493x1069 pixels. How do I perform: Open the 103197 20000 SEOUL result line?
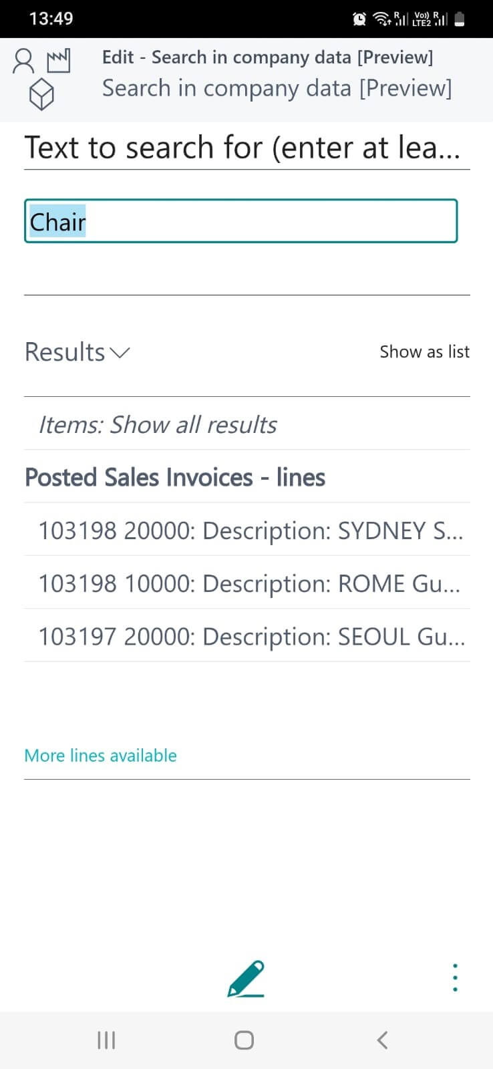(x=251, y=637)
